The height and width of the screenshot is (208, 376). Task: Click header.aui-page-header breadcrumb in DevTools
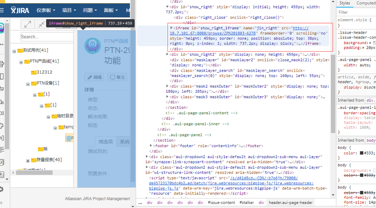point(291,203)
